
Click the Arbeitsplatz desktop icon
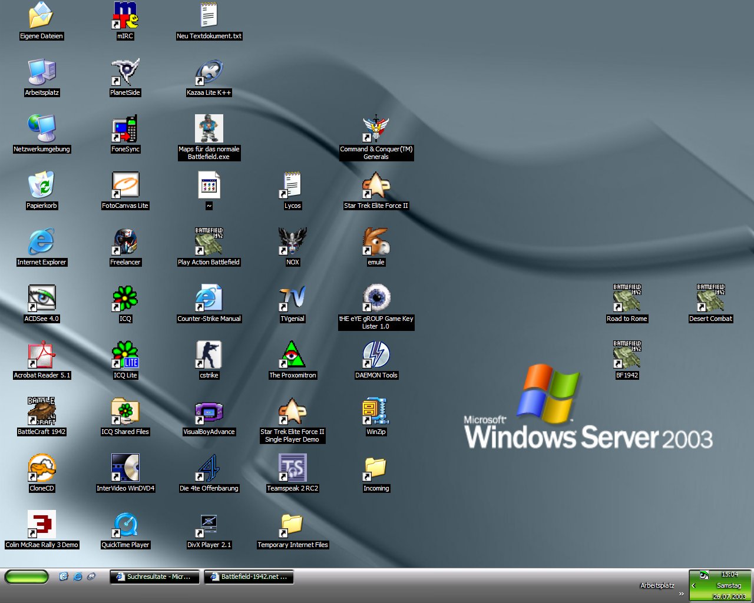coord(41,72)
